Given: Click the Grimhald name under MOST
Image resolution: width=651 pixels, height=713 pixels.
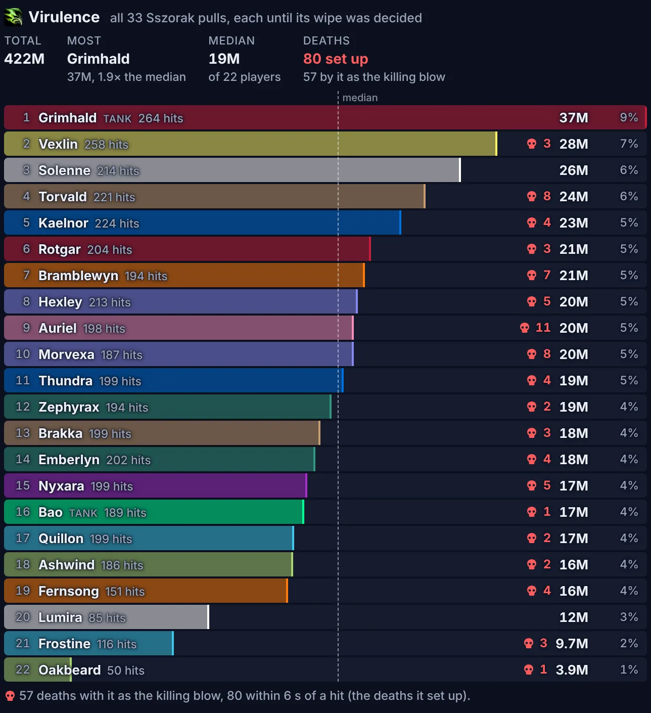Looking at the screenshot, I should tap(98, 59).
